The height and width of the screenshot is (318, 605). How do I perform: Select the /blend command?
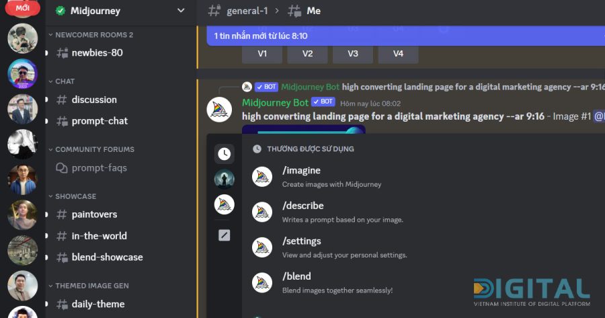(x=423, y=283)
